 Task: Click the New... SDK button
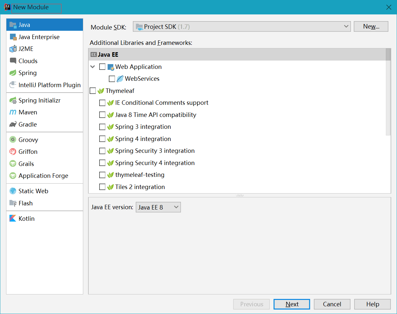coord(371,27)
